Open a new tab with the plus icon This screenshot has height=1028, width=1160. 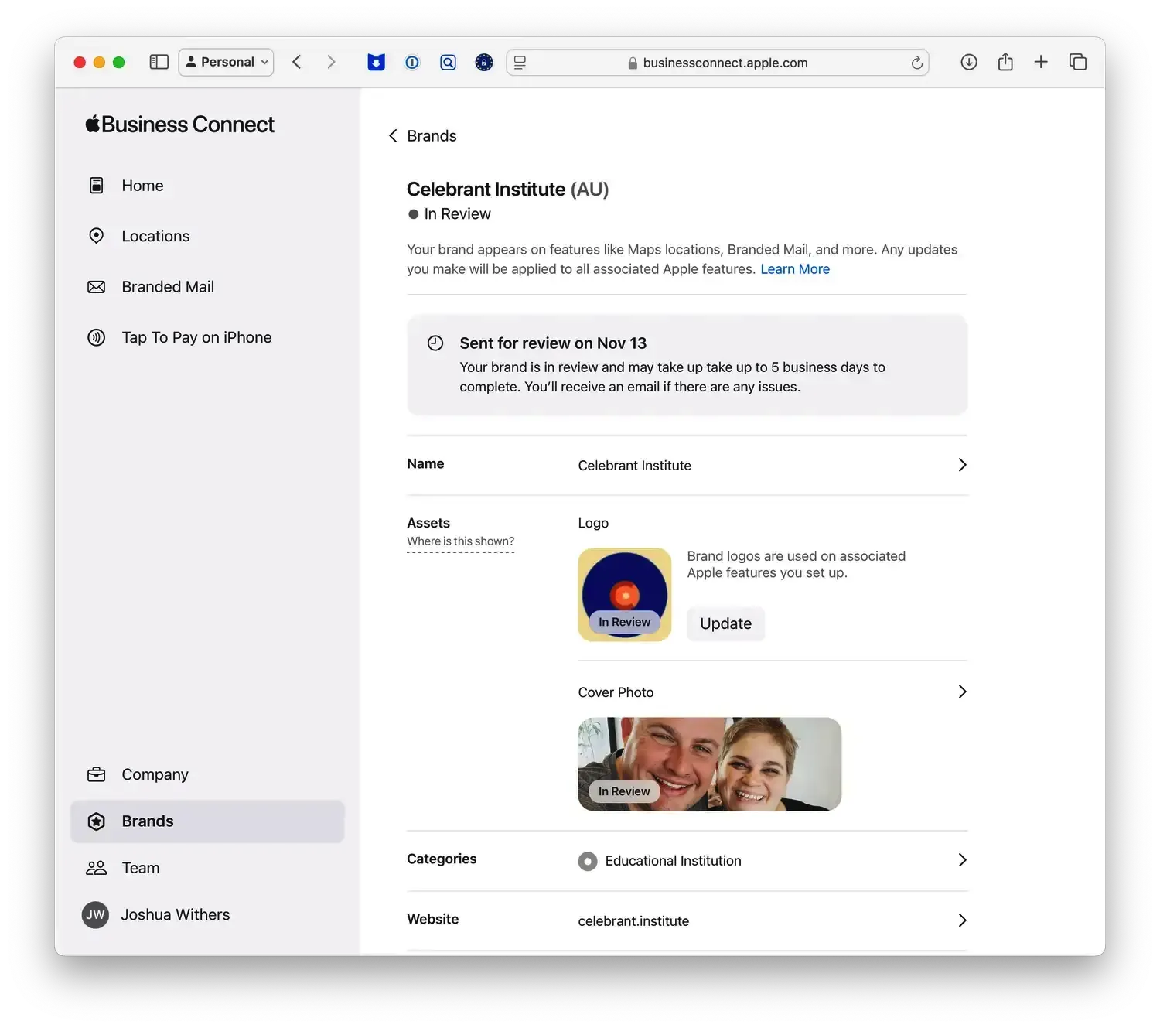[x=1041, y=62]
